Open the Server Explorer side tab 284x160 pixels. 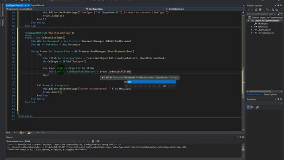(x=3, y=10)
